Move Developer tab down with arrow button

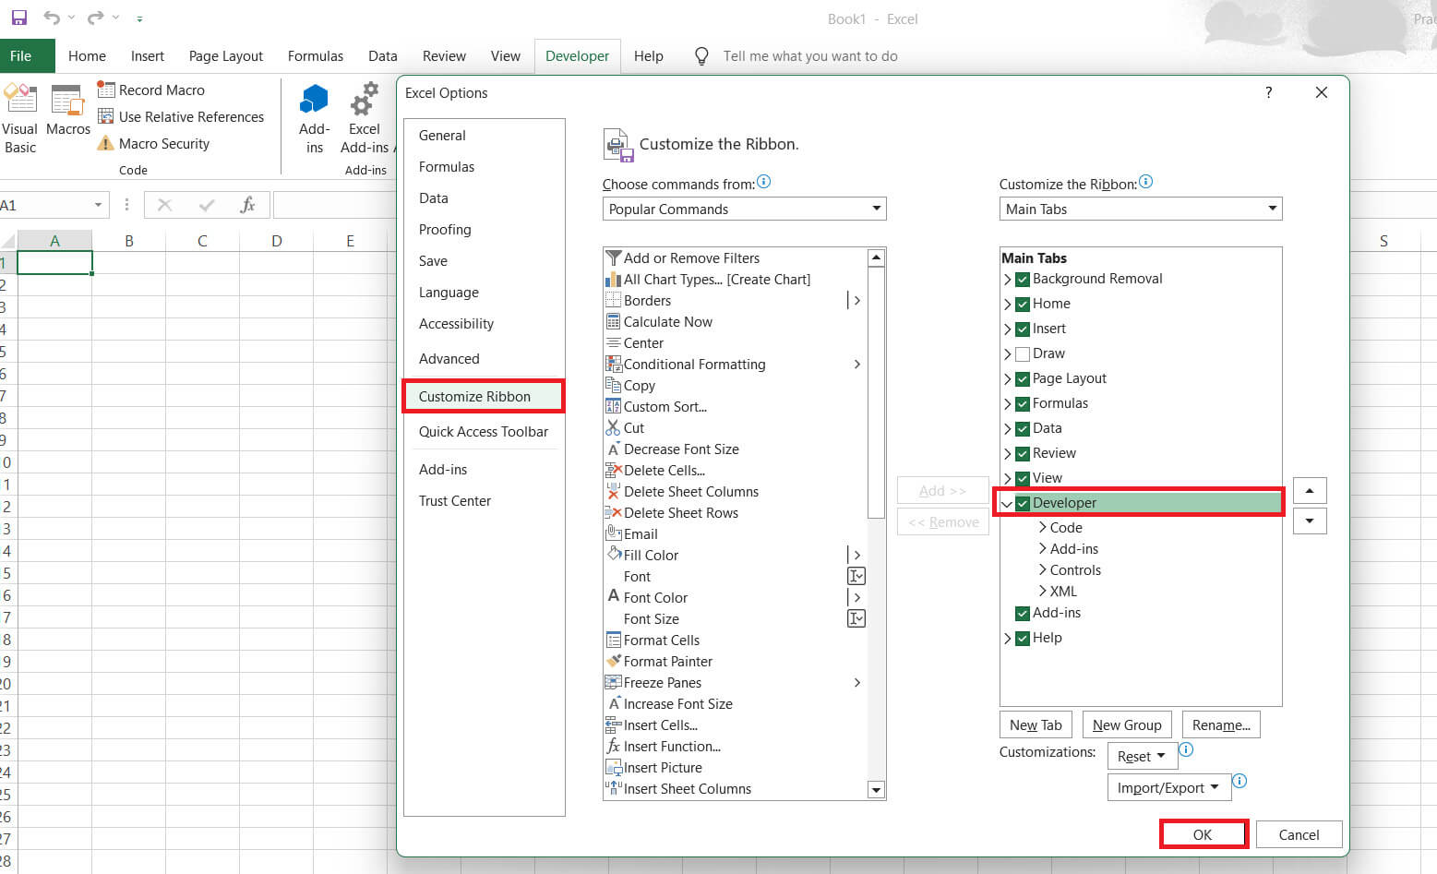point(1310,521)
